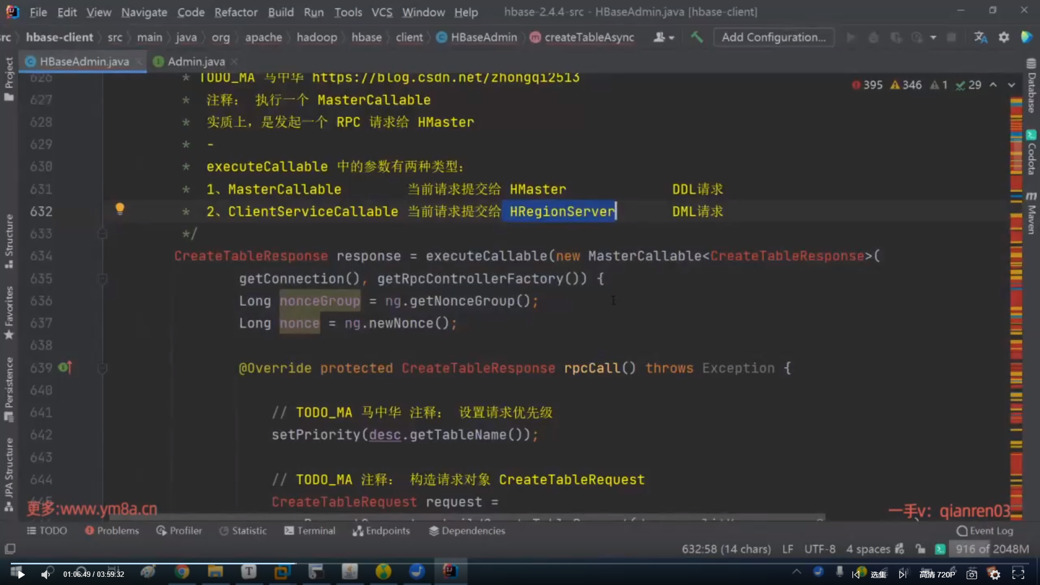Click the intention lightbulb at line 632
1040x585 pixels.
click(x=120, y=209)
